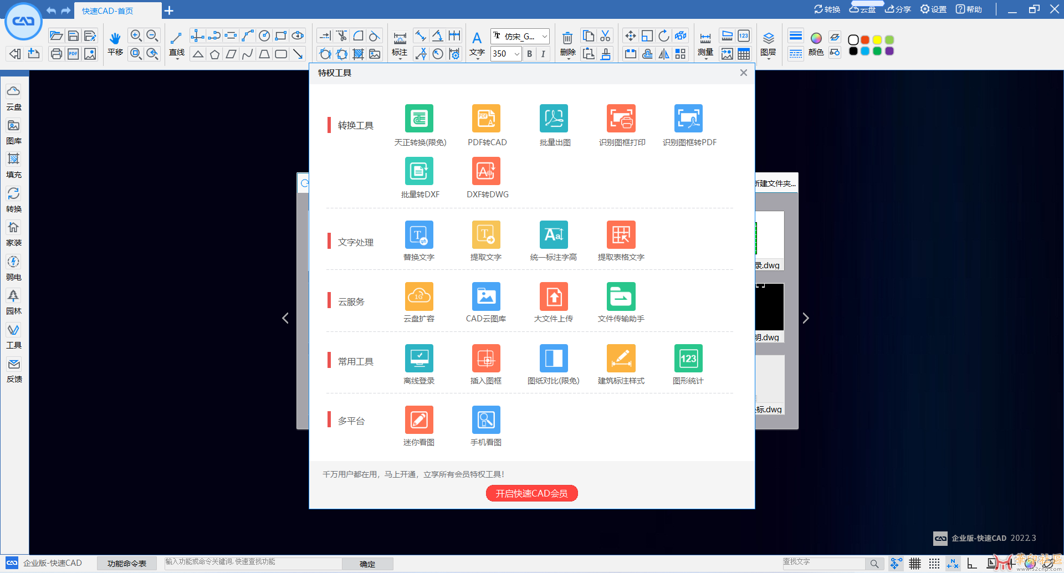The height and width of the screenshot is (573, 1064).
Task: Open the 图形统计 statistics tool
Action: [x=689, y=365]
